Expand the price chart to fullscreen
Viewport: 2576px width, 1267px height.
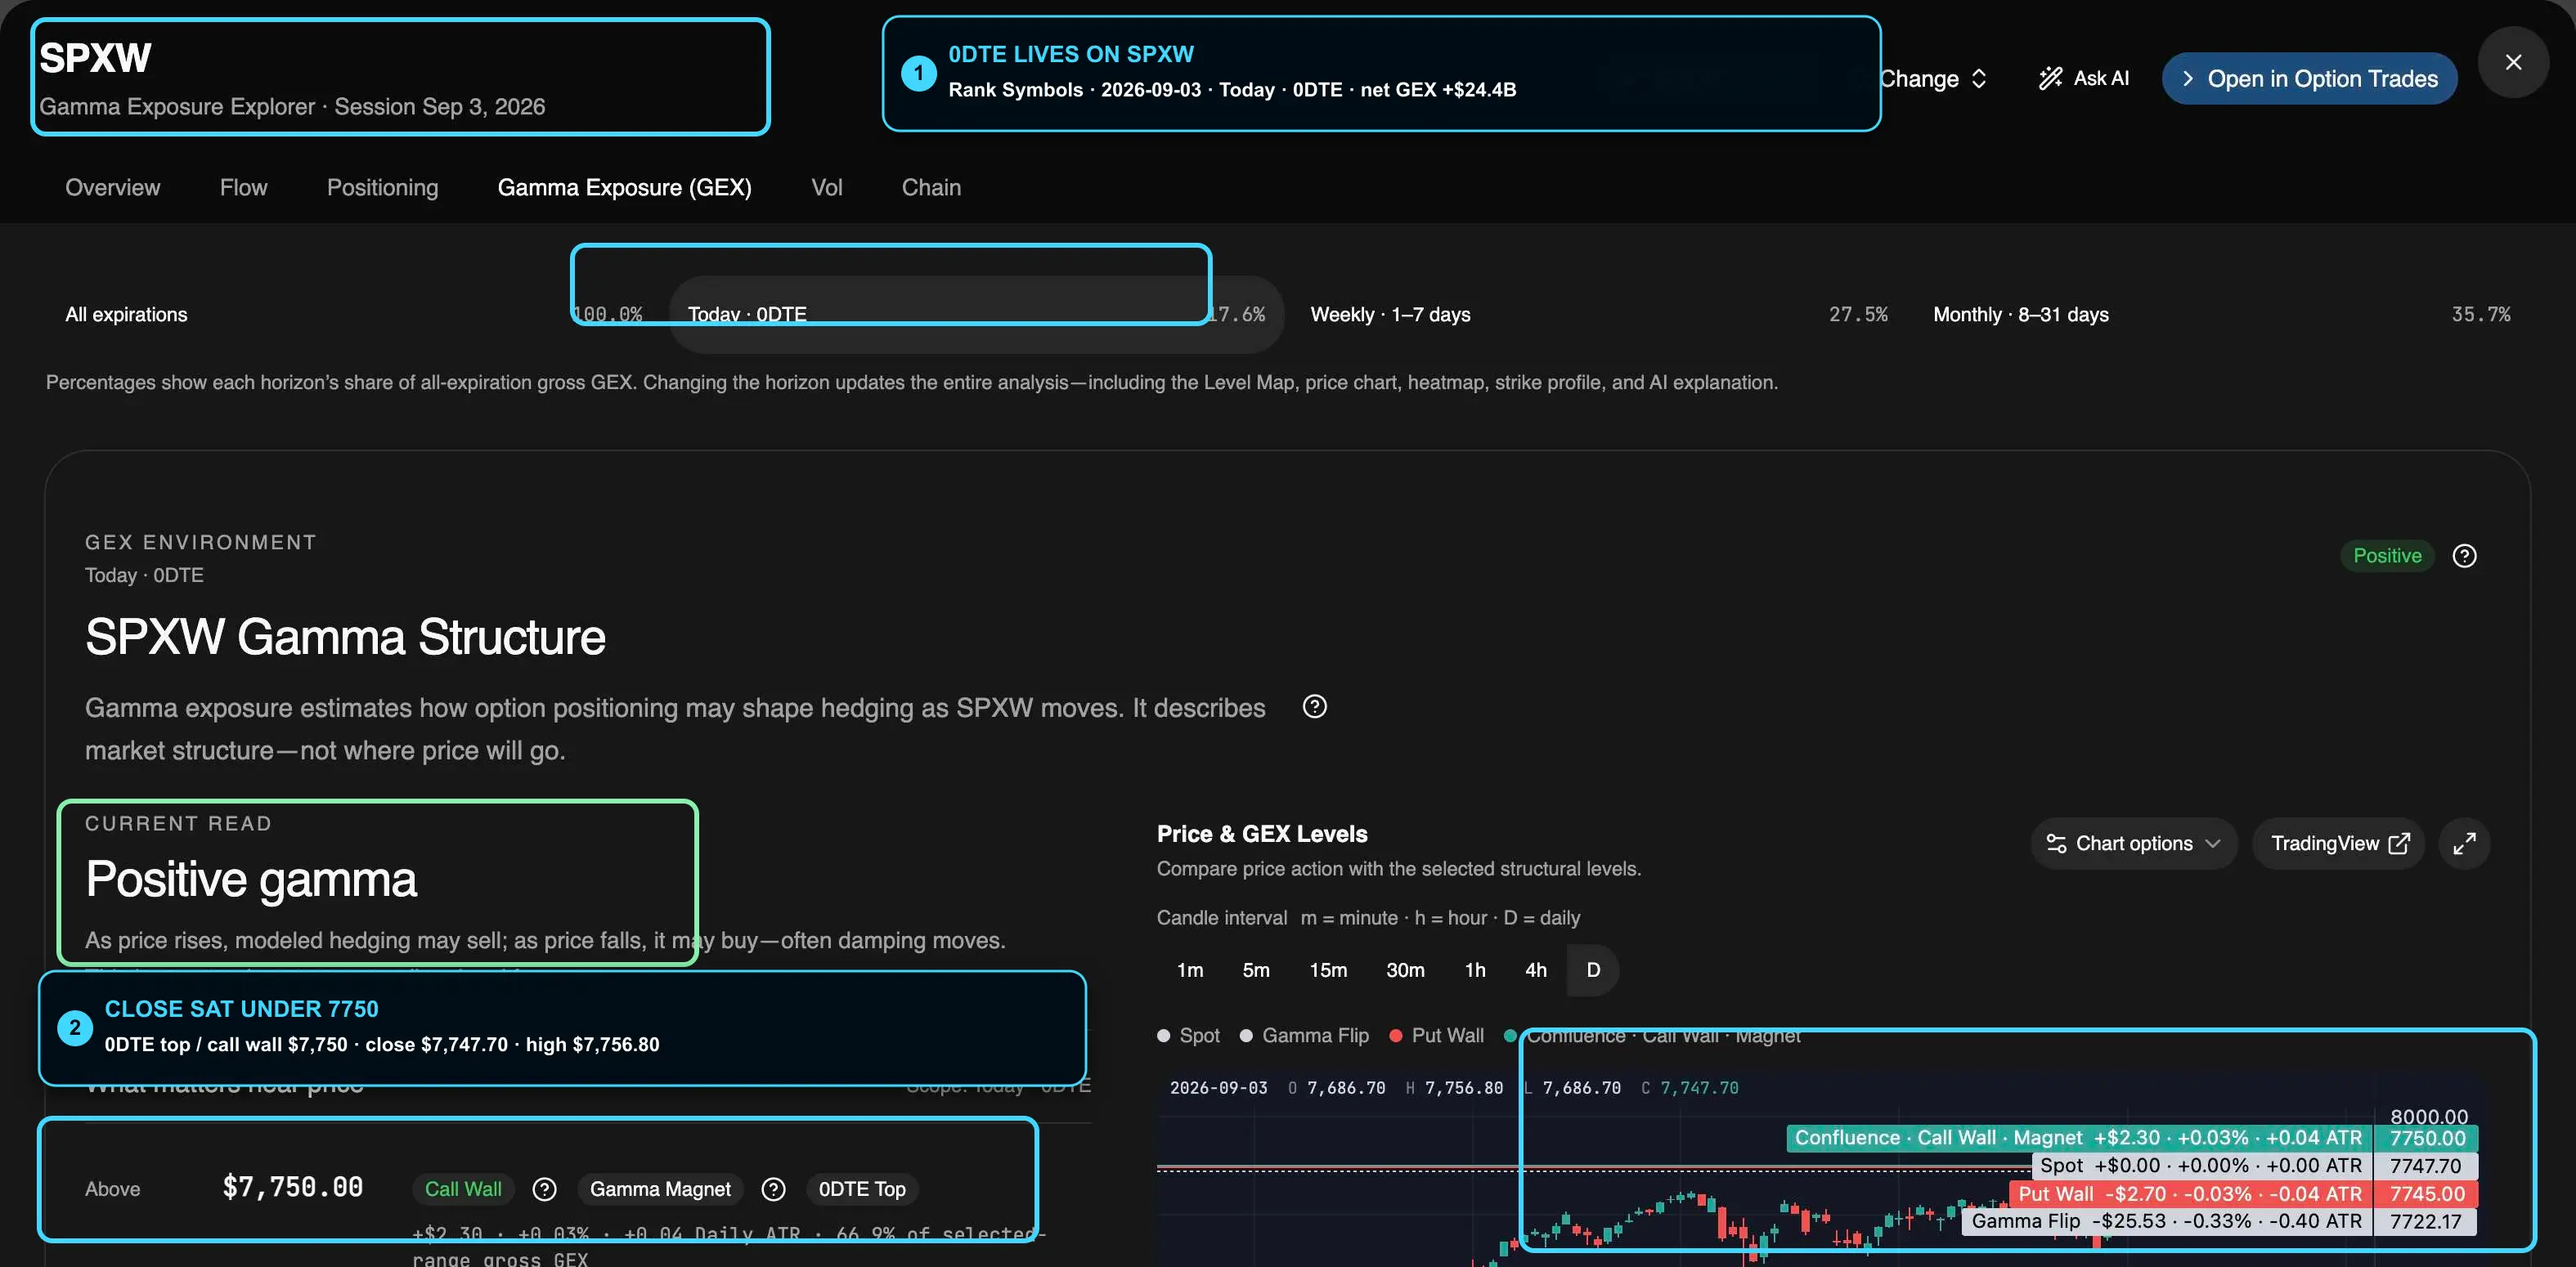2464,844
